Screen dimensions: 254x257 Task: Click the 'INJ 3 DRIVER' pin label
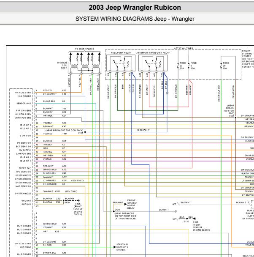point(24,230)
